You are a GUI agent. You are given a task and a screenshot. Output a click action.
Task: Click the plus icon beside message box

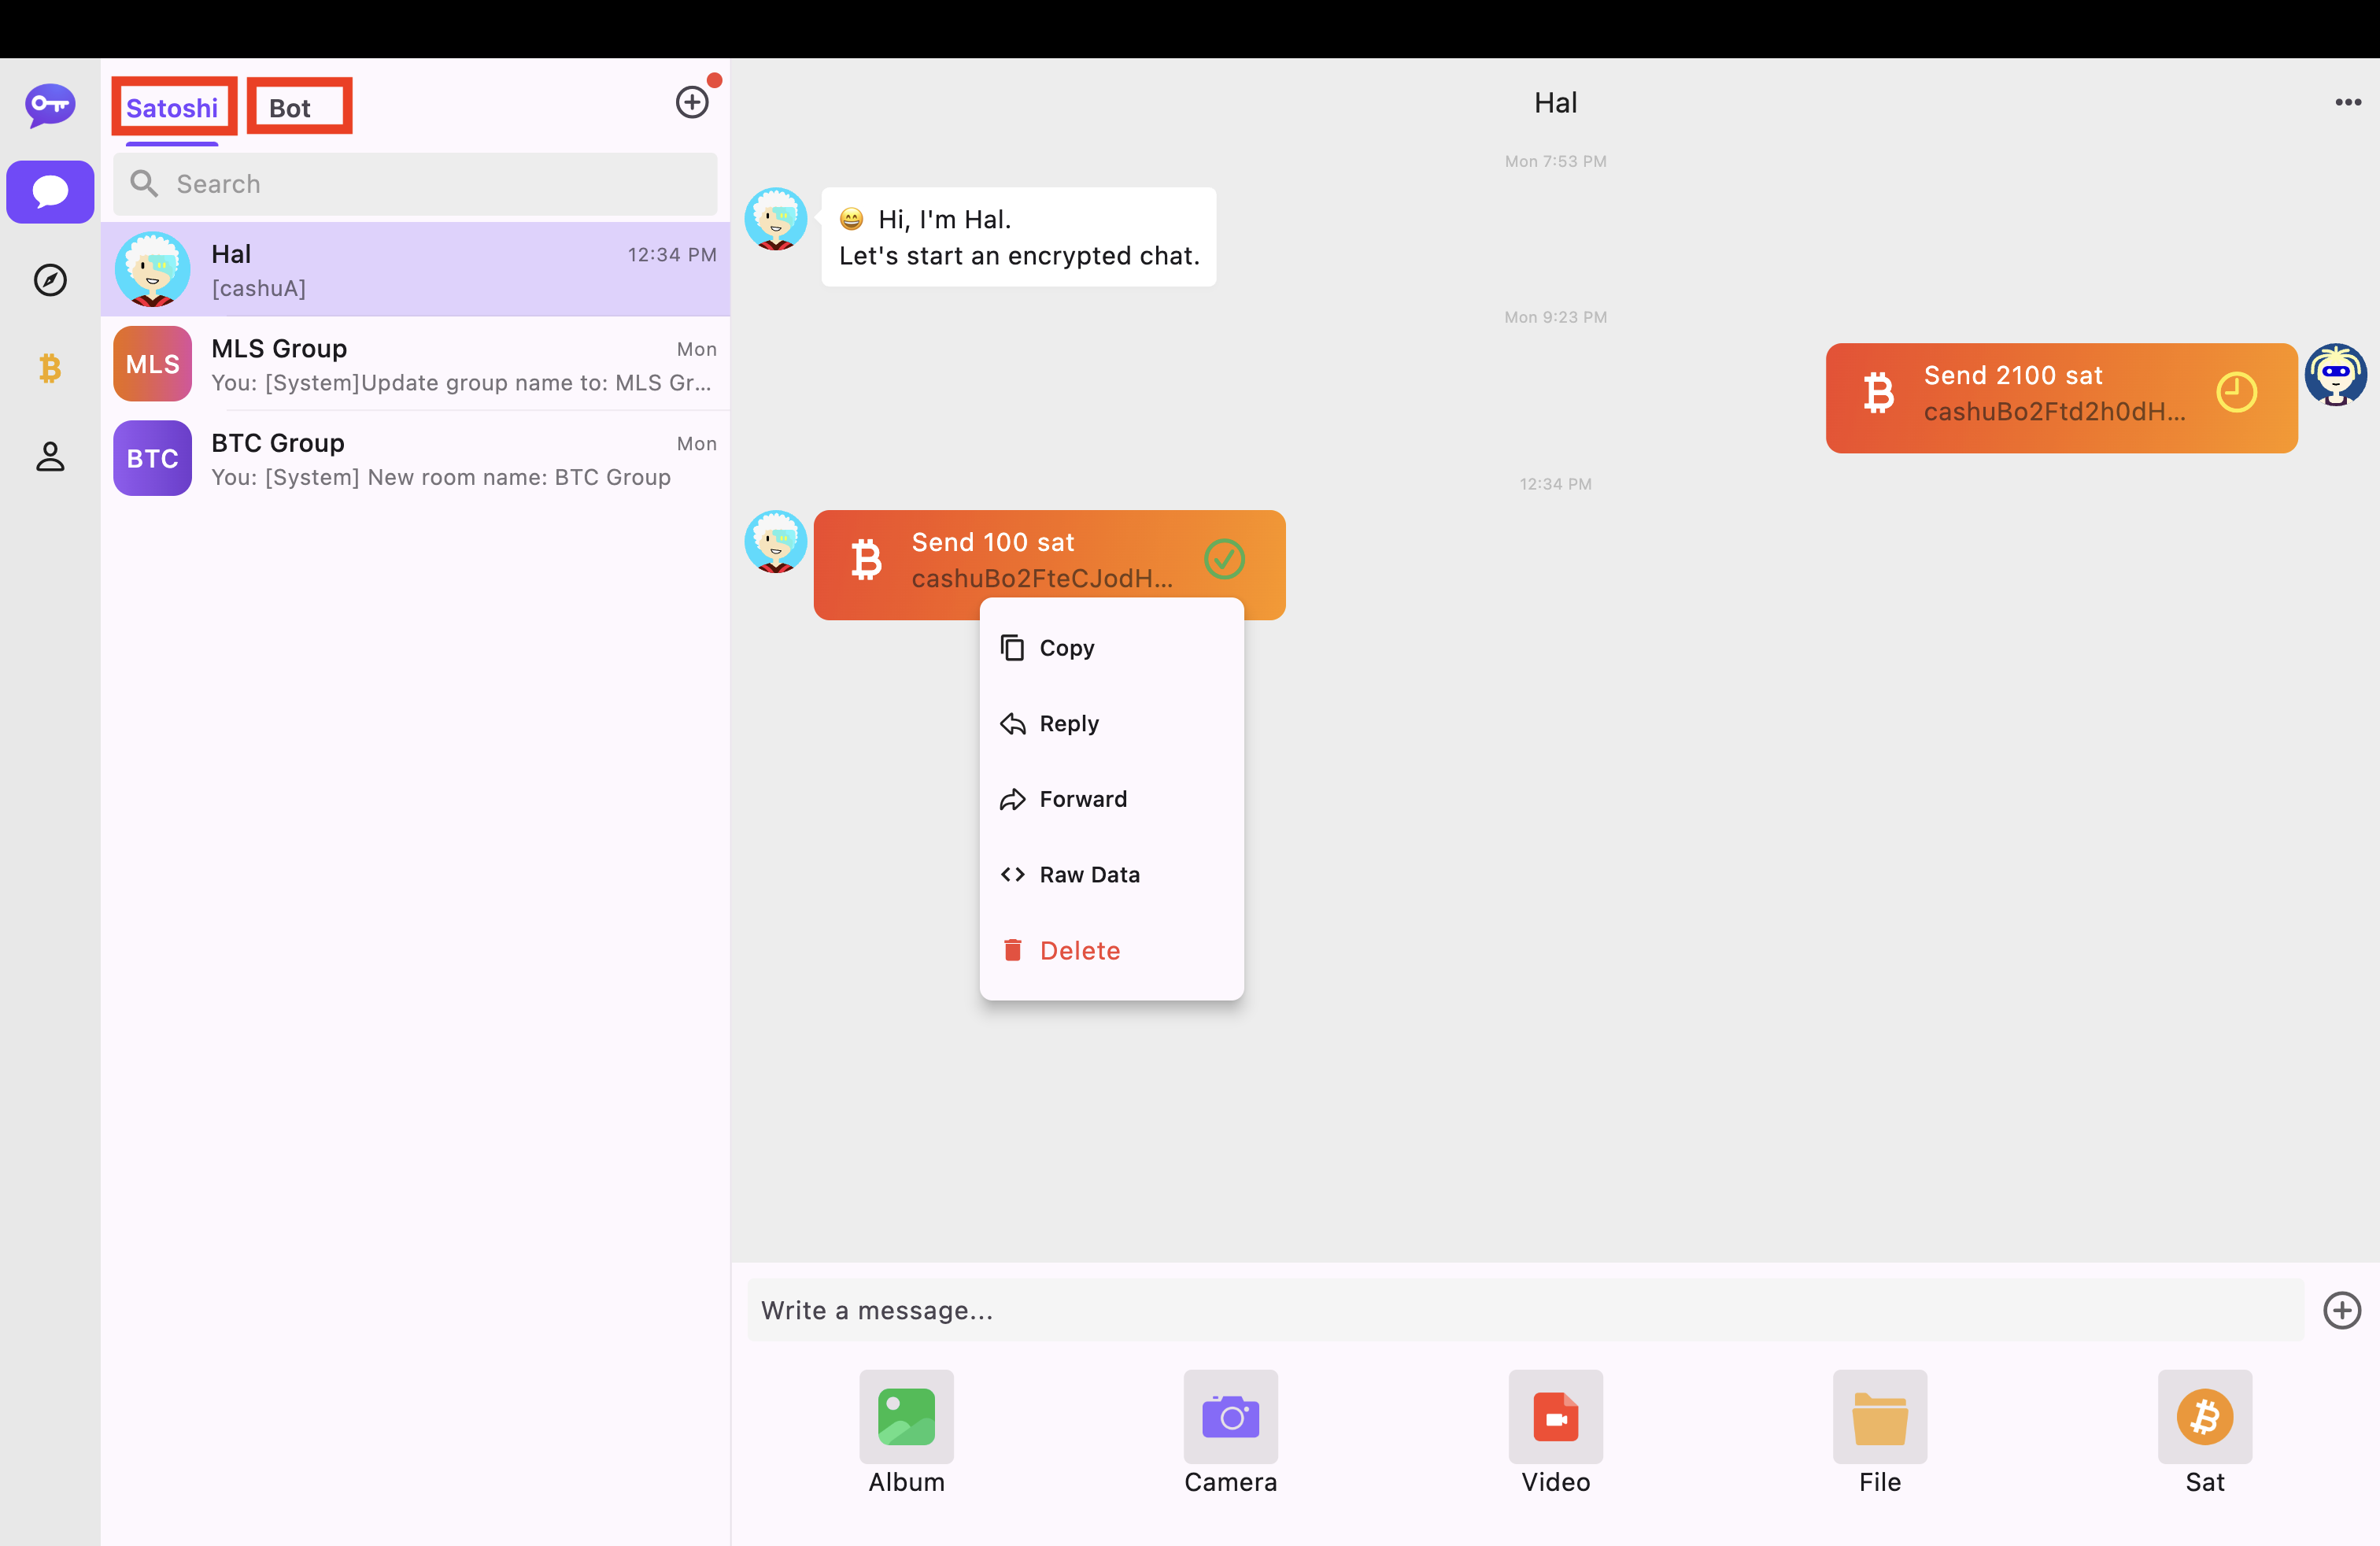pyautogui.click(x=2342, y=1310)
